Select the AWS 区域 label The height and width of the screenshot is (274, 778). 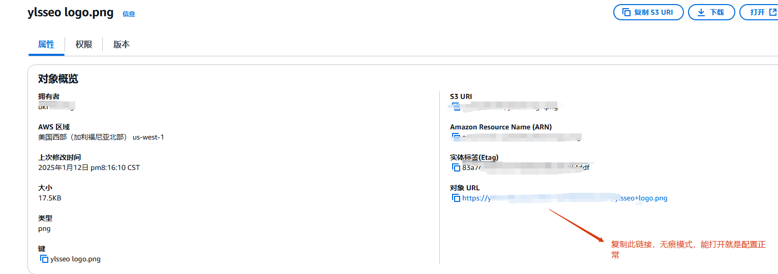pyautogui.click(x=54, y=127)
